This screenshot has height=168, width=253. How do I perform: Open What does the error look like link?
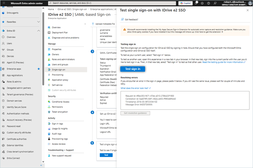click(x=135, y=88)
